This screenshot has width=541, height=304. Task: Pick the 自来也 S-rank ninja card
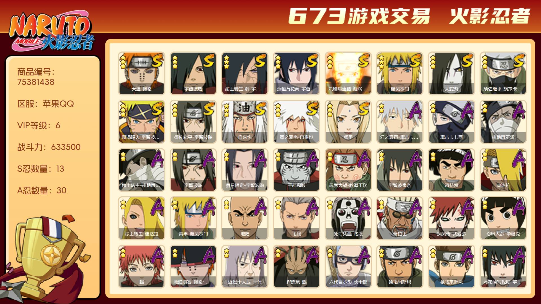245,122
